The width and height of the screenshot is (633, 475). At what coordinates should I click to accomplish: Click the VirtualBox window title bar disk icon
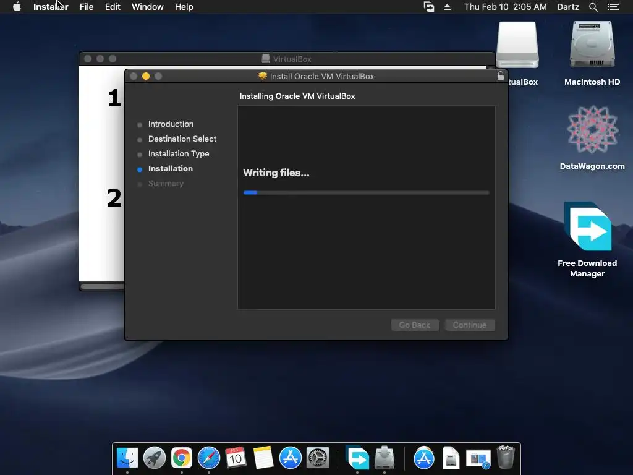point(266,59)
